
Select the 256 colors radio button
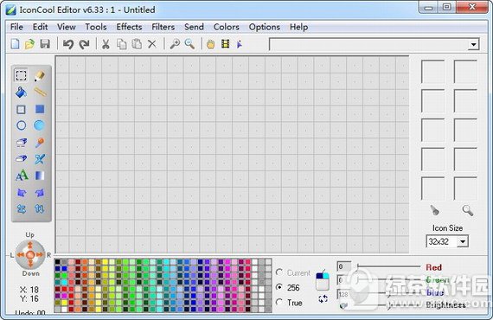click(x=279, y=287)
